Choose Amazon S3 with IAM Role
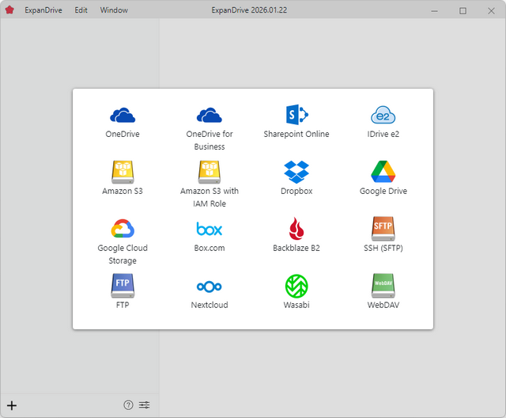The height and width of the screenshot is (418, 506). coord(210,172)
